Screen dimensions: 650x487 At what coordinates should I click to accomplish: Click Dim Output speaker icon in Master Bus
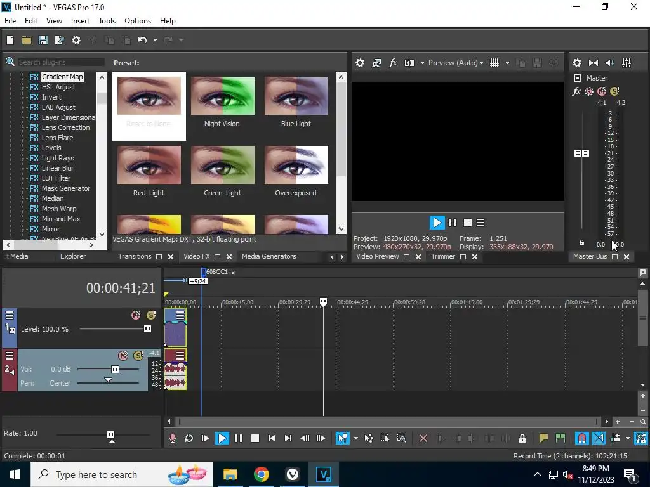point(610,63)
